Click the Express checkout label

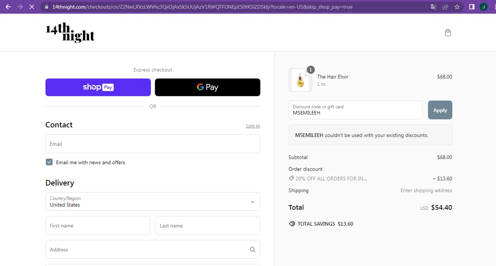[153, 70]
